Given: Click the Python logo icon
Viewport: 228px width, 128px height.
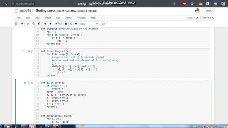Looking at the screenshot, I should [x=197, y=11].
